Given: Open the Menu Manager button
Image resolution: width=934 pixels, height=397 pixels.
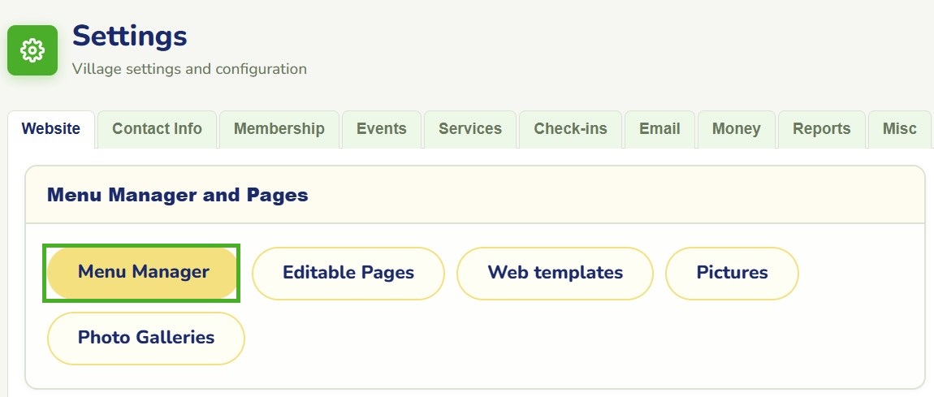Looking at the screenshot, I should (x=143, y=273).
